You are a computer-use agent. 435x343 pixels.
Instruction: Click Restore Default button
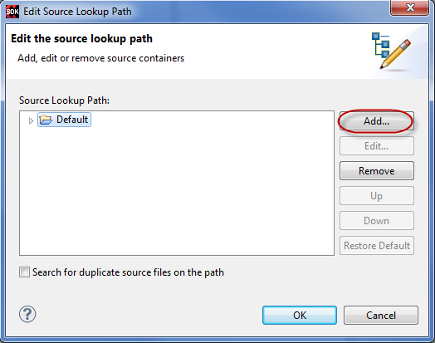(376, 246)
